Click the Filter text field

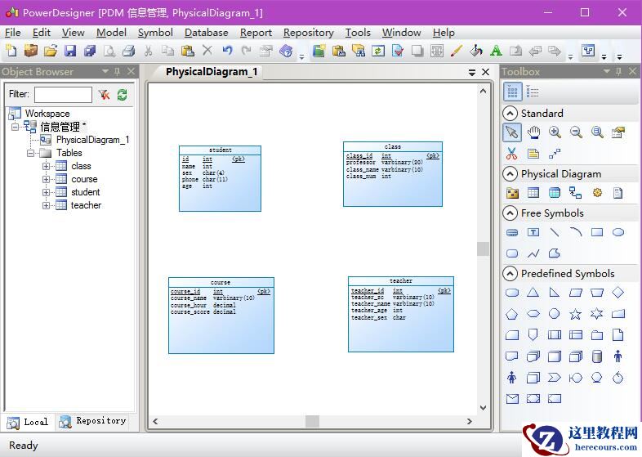[x=63, y=95]
